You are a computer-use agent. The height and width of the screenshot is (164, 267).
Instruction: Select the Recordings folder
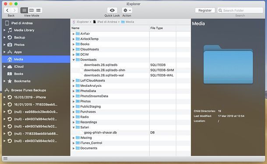[88, 122]
